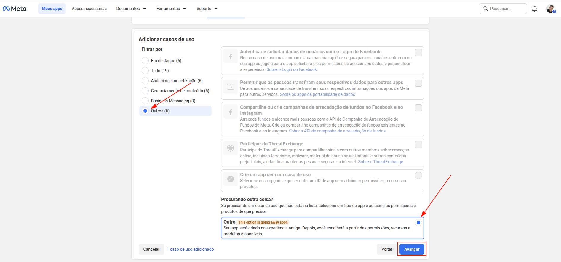561x262 pixels.
Task: Click the no-use-case slashed circle icon
Action: pos(230,179)
